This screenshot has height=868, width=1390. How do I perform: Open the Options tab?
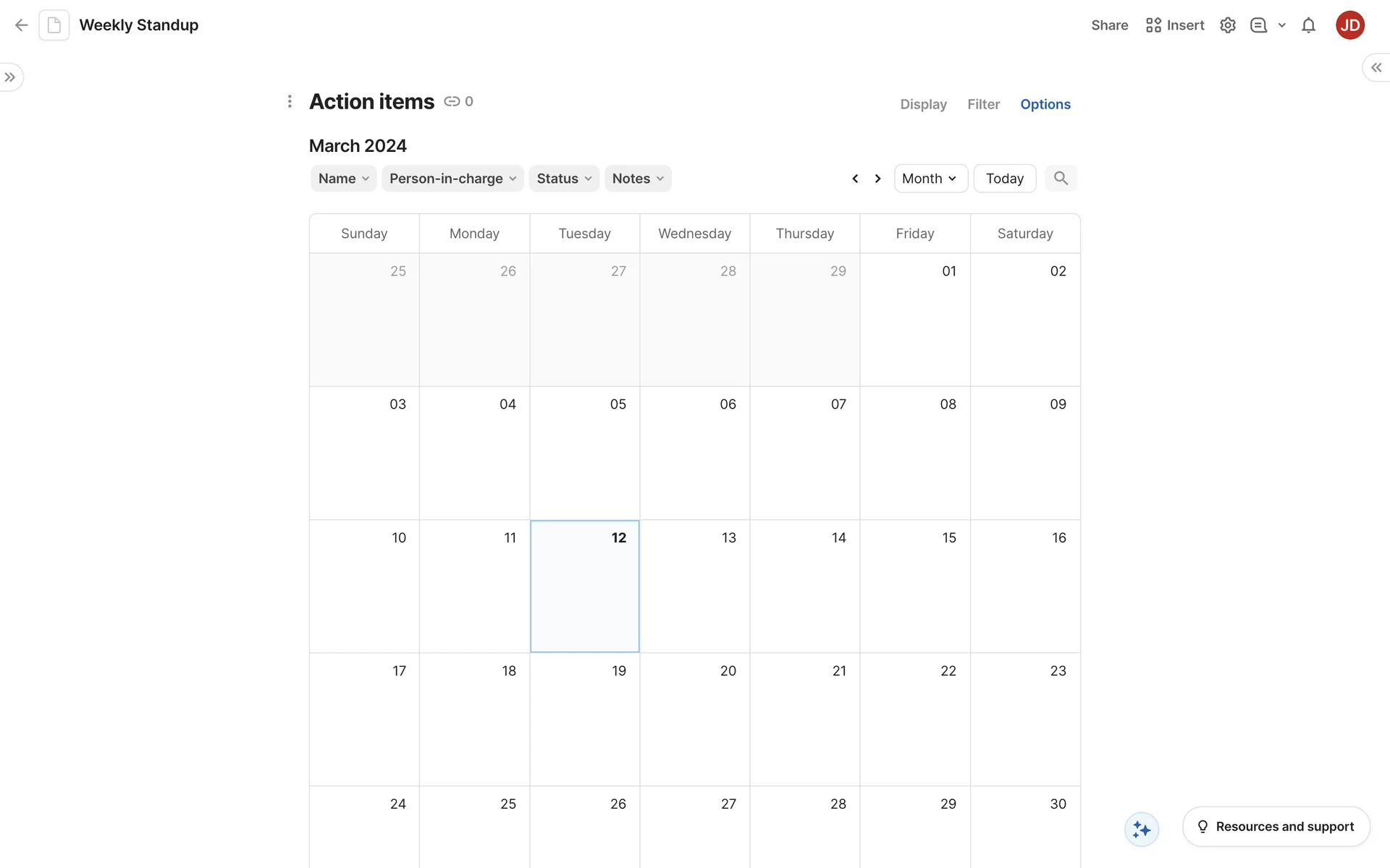[x=1045, y=104]
